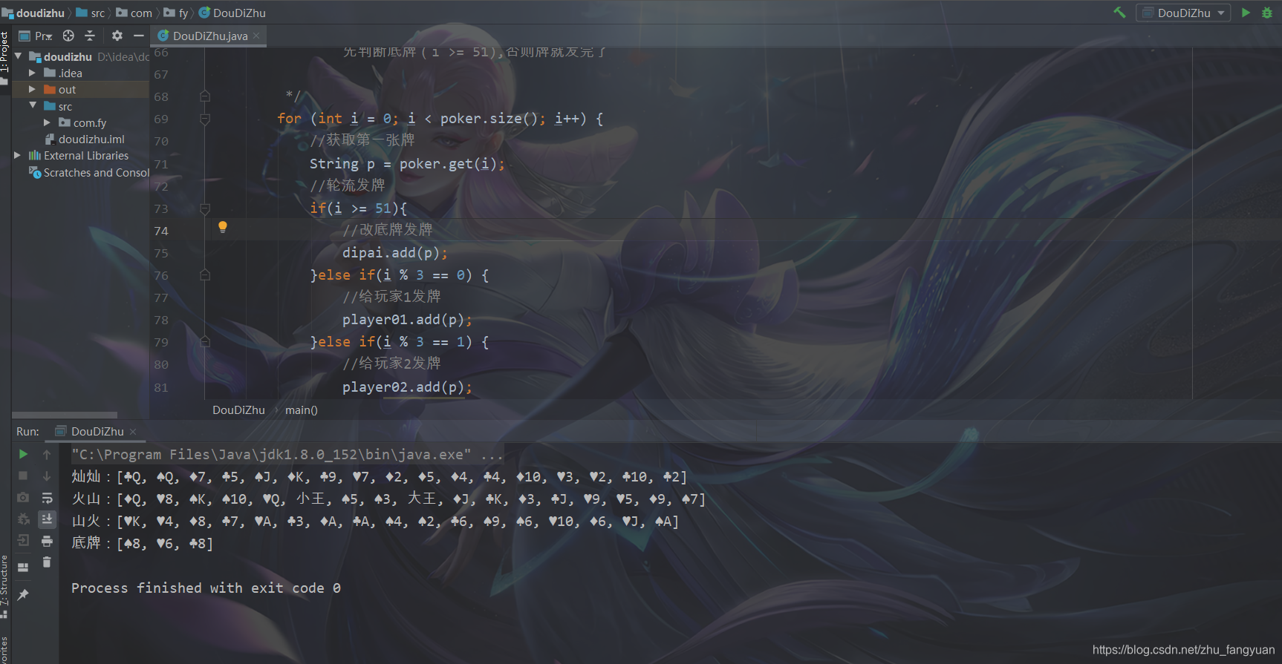This screenshot has width=1282, height=664.
Task: Start debugging with the bug icon
Action: coord(1267,13)
